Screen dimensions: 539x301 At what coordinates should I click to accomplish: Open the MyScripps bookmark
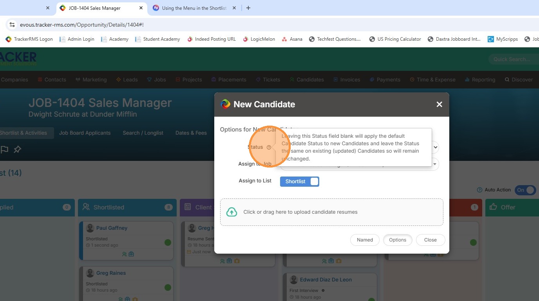(x=503, y=39)
